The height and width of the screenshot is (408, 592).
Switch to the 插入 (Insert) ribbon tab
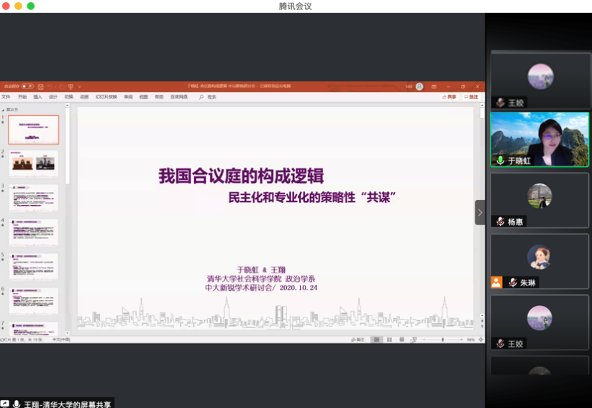click(x=37, y=96)
